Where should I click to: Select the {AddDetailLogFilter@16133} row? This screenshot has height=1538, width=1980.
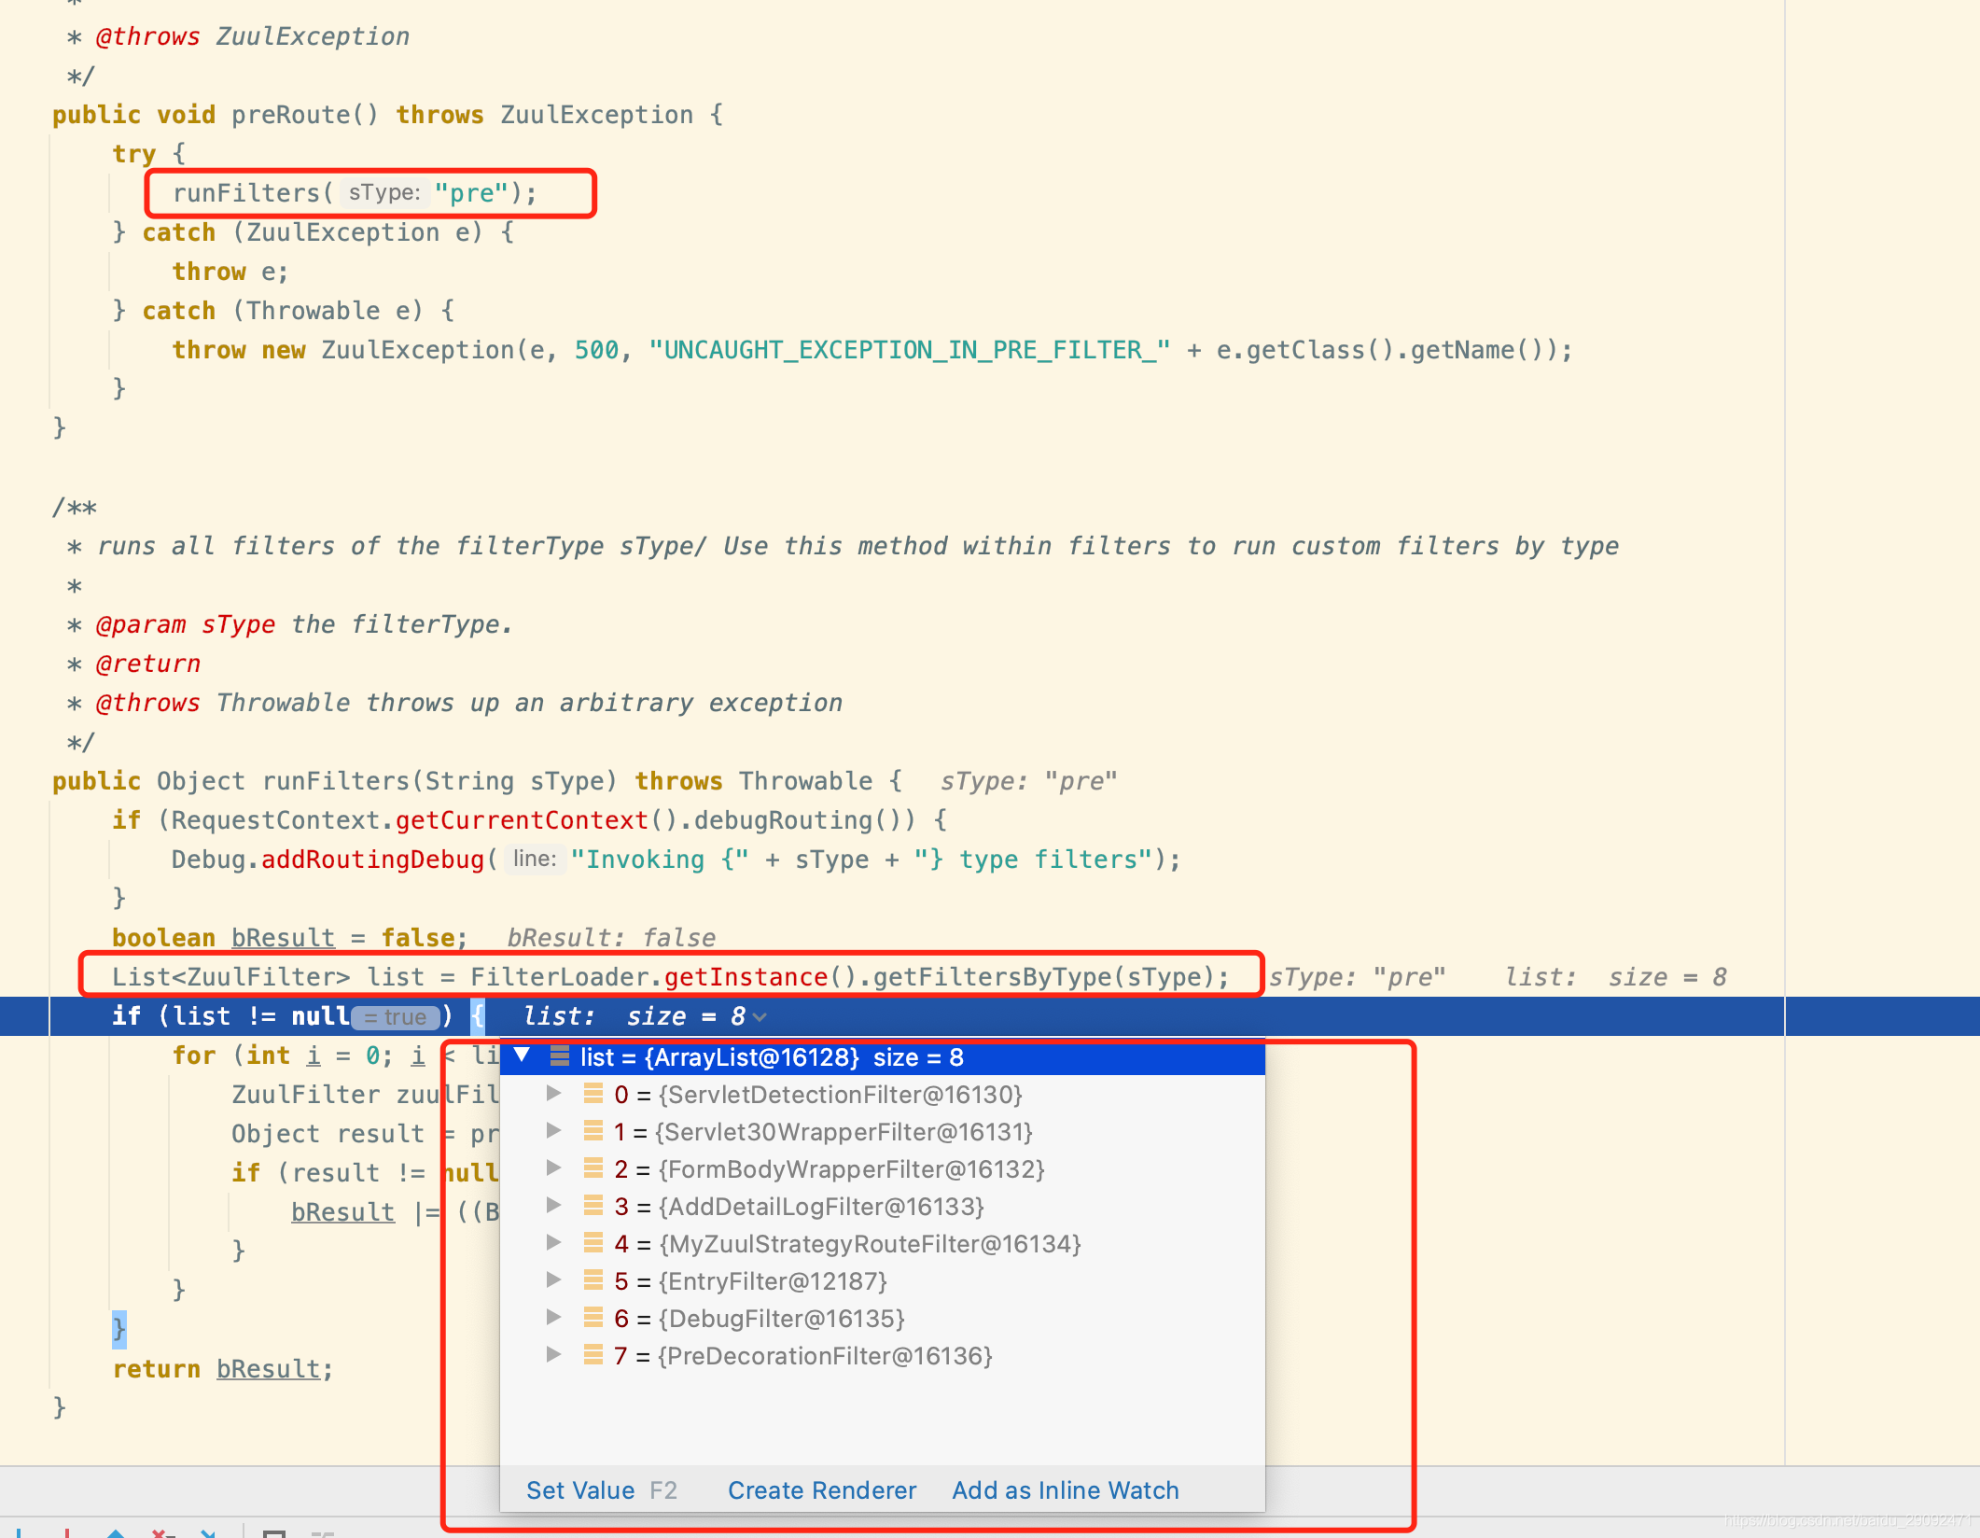(883, 1206)
